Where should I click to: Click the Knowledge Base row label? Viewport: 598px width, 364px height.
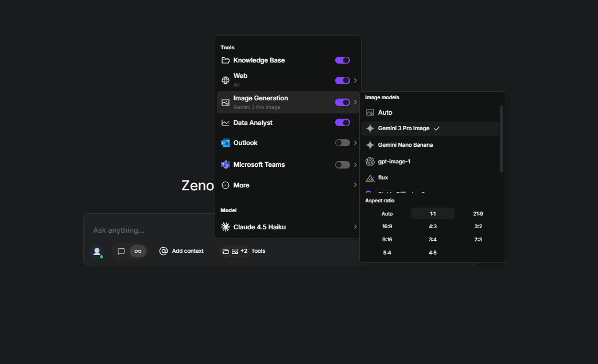(259, 60)
